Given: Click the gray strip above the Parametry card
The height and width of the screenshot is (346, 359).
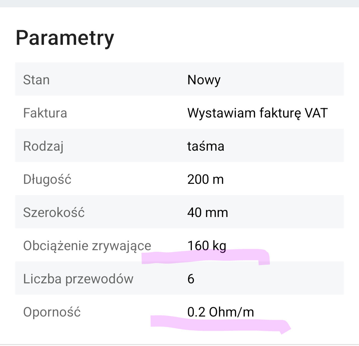Looking at the screenshot, I should click(179, 3).
